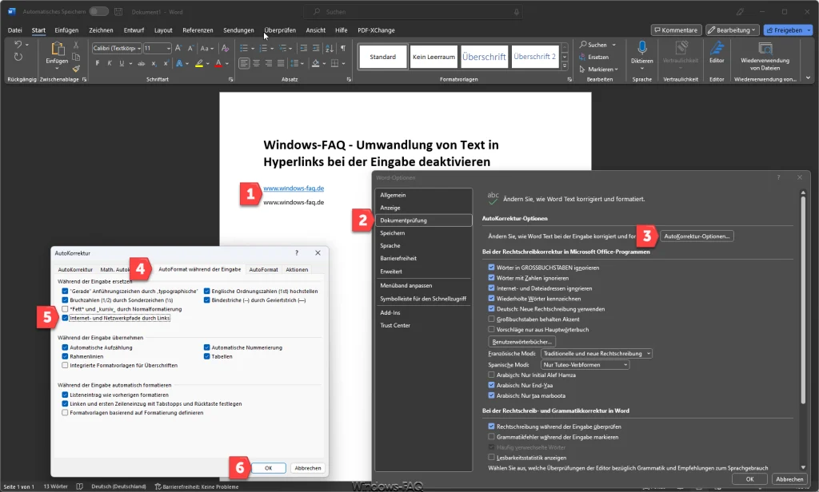The image size is (819, 492).
Task: Click OK in AutoKorrektur dialog
Action: (x=269, y=468)
